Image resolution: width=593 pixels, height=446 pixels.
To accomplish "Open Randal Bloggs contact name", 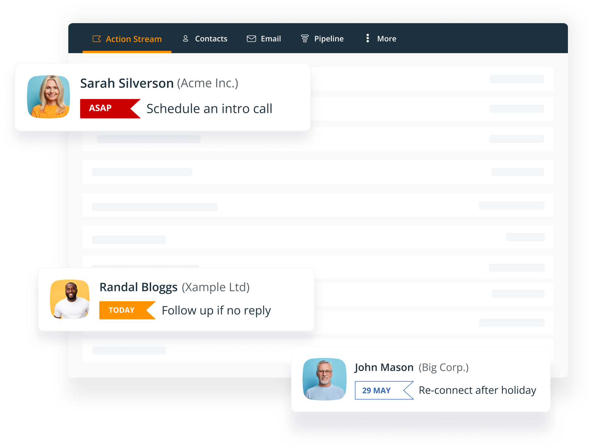I will click(x=138, y=287).
